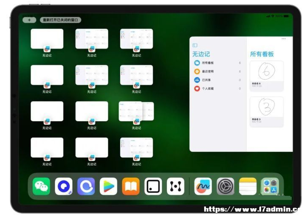Open the blue-purple ring app in dock
Screen dimensions: 304x215
[x=86, y=186]
